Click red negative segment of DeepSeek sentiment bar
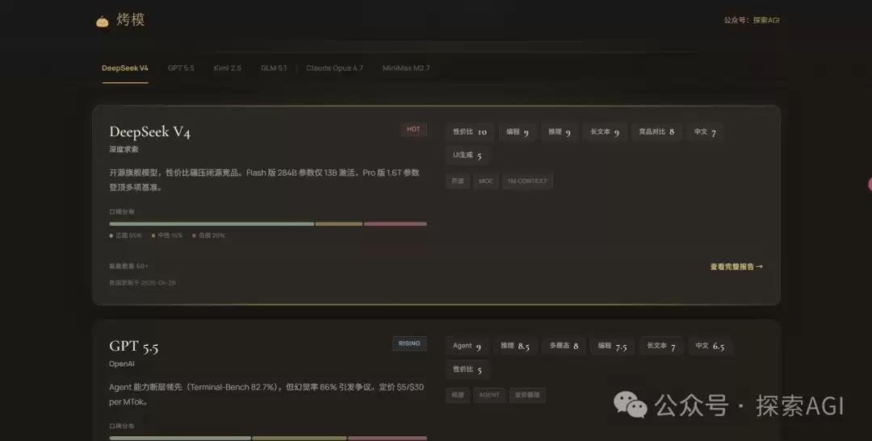The height and width of the screenshot is (441, 872). [x=396, y=224]
